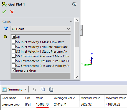Image resolution: width=127 pixels, height=110 pixels.
Task: Click the copy all tables icon
Action: [51, 89]
